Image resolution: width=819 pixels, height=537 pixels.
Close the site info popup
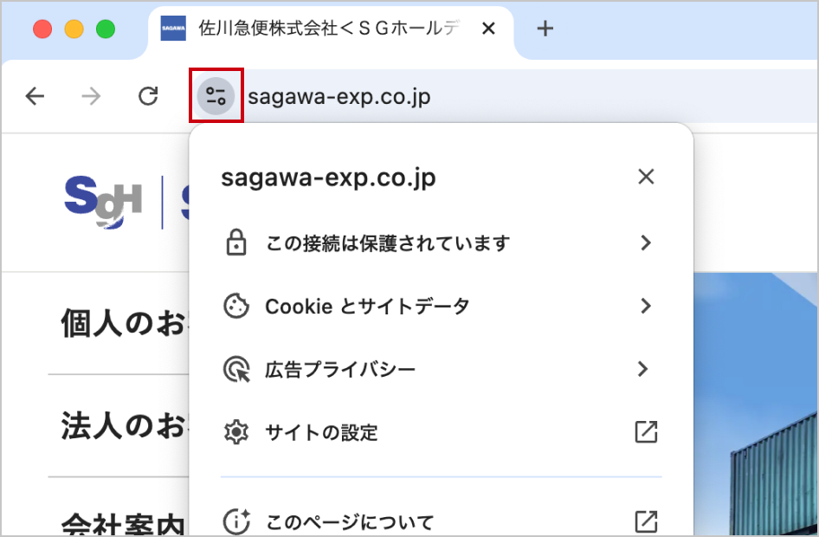[646, 177]
